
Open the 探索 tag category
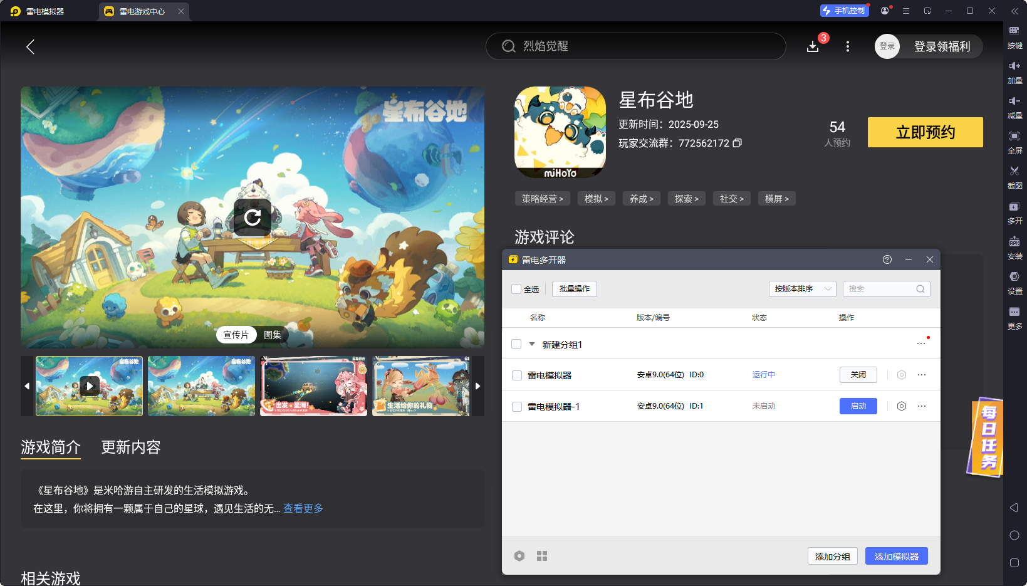(687, 199)
